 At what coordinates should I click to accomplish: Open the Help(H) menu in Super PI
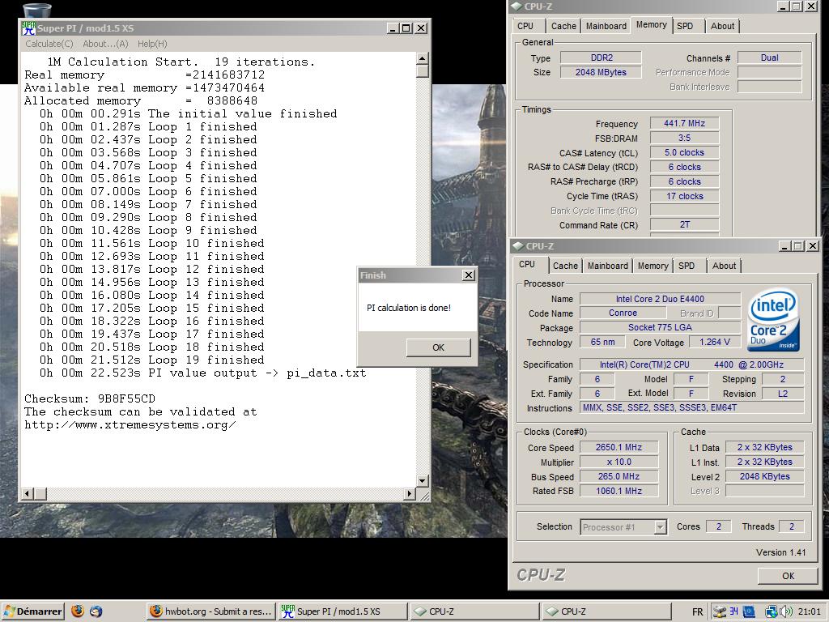152,44
